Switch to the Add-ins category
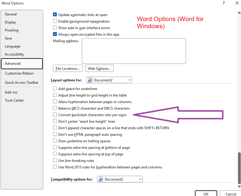241x196 pixels. point(22,92)
